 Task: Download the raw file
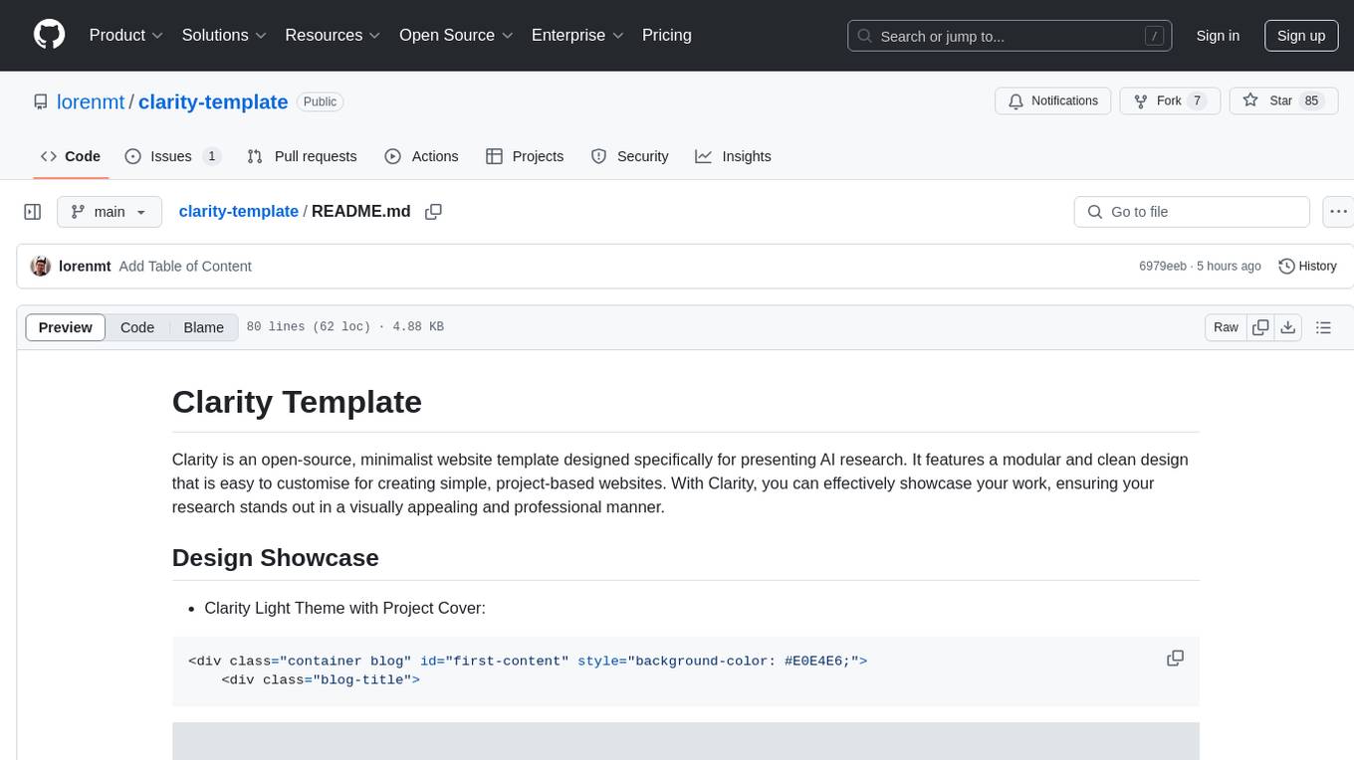1287,327
